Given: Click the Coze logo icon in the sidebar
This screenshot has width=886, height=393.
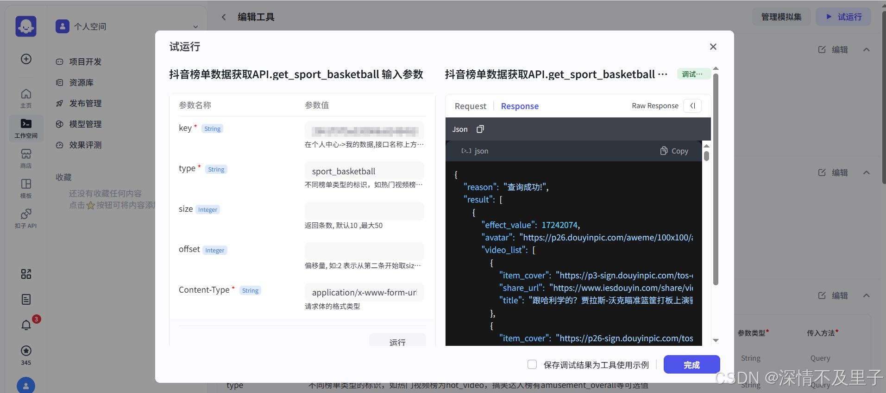Looking at the screenshot, I should click(26, 26).
